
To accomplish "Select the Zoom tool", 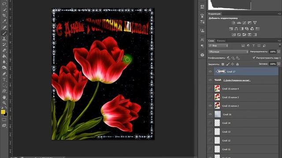I will click(4, 103).
